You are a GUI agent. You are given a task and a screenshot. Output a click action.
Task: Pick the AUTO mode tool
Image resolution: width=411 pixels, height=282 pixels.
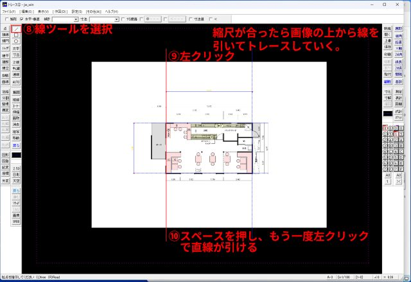17,83
